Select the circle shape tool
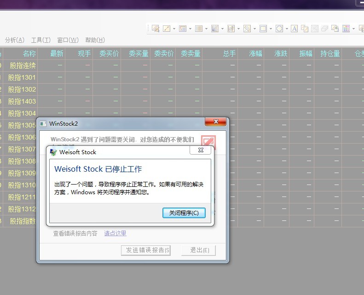 [279, 29]
